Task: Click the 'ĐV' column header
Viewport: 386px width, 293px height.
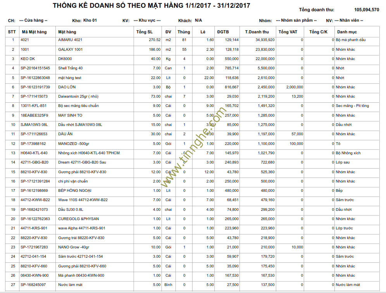Action: pos(168,32)
